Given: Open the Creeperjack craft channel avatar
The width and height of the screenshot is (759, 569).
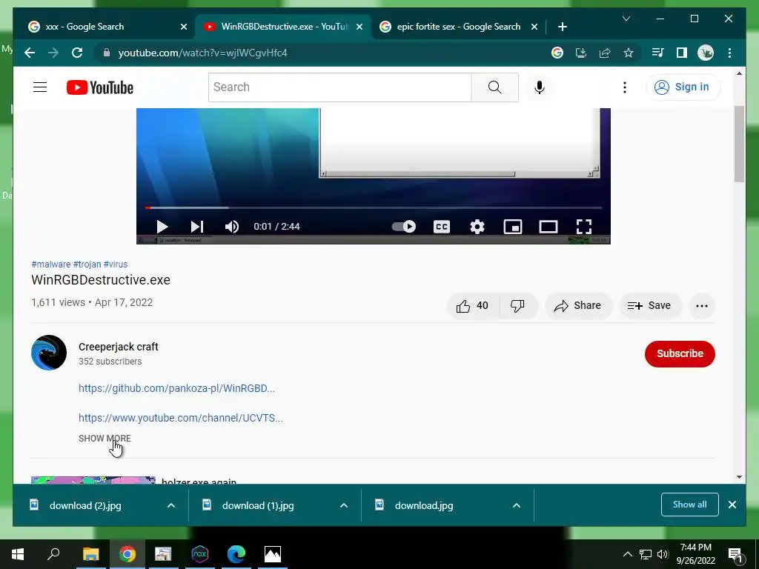Looking at the screenshot, I should point(49,353).
